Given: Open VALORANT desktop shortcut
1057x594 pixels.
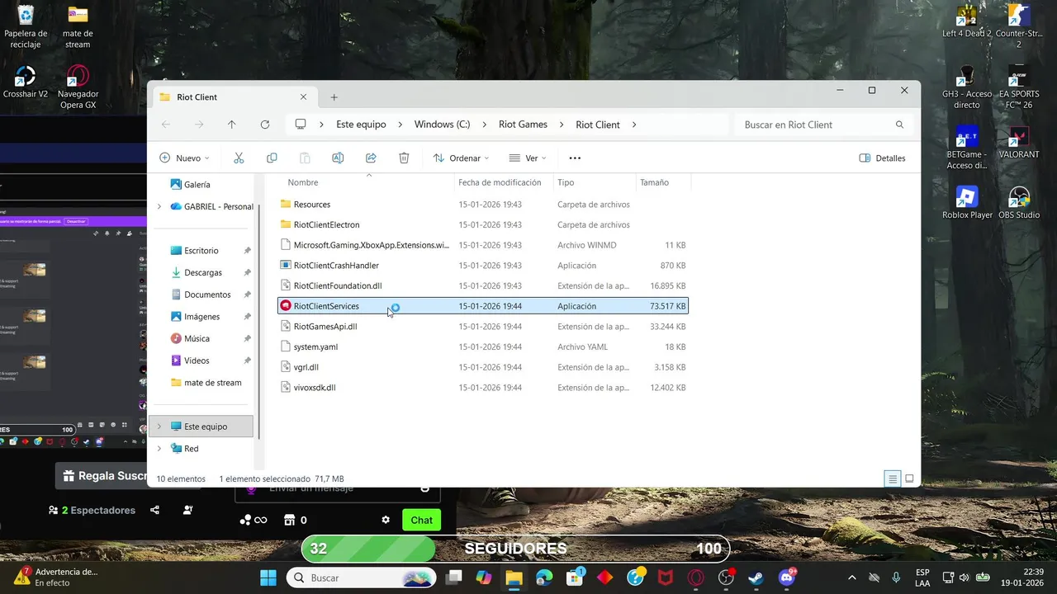Looking at the screenshot, I should pos(1019,142).
